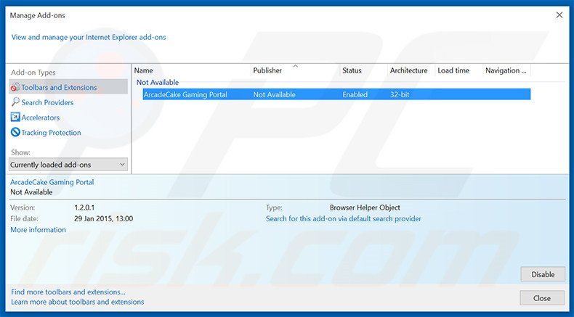Sort by Load time column header
This screenshot has width=574, height=317.
tap(453, 70)
